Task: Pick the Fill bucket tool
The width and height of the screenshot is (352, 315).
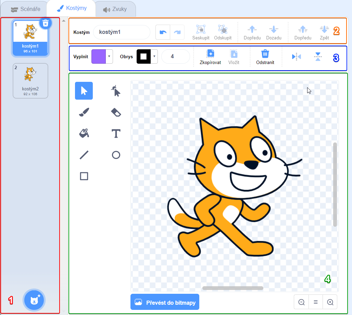Action: click(84, 133)
